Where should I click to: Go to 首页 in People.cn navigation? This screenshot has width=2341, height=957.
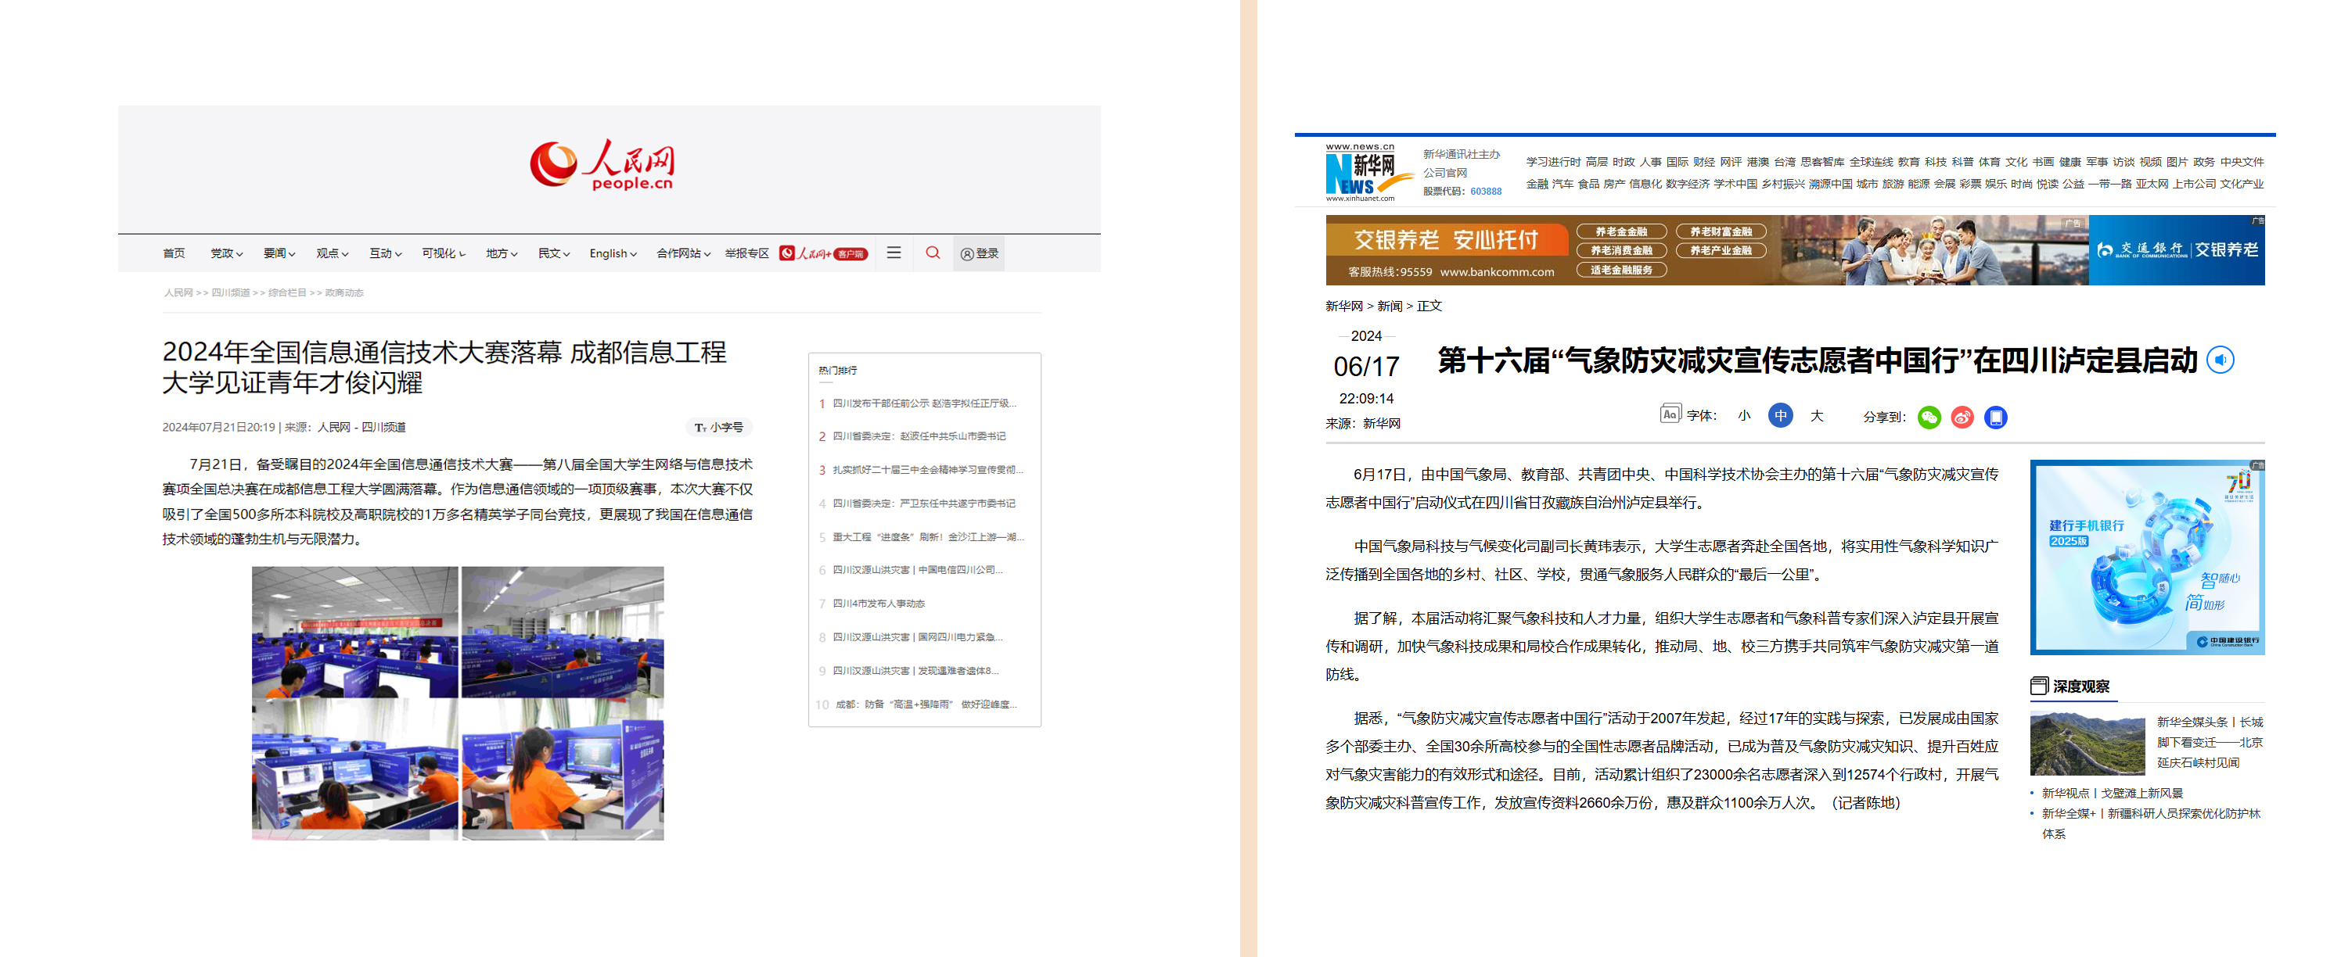click(x=174, y=253)
